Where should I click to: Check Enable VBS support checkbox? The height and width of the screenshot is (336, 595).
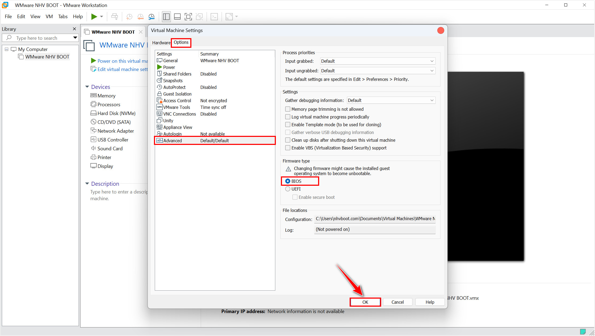coord(288,148)
